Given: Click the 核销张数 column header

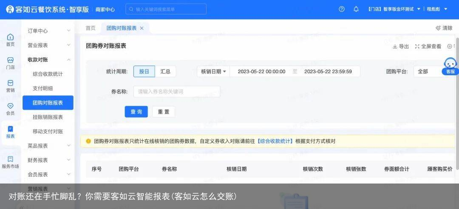Looking at the screenshot, I should [356, 169].
